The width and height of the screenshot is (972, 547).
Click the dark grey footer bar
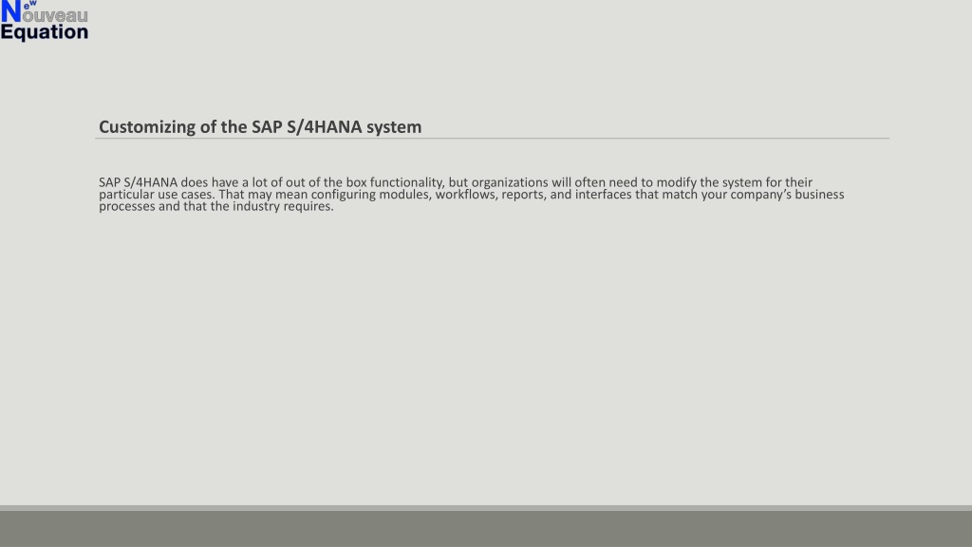[486, 528]
